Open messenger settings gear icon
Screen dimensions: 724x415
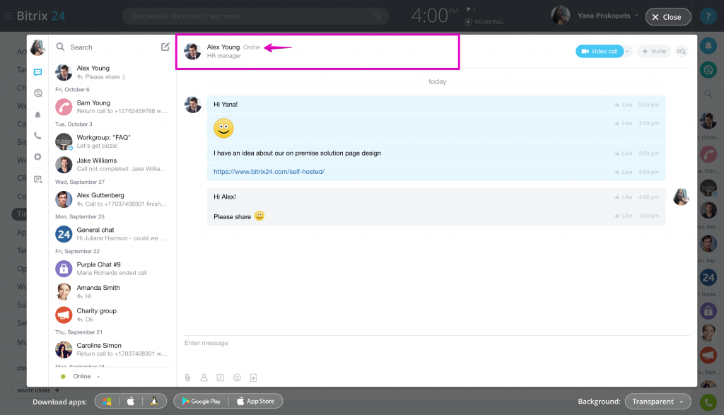38,157
